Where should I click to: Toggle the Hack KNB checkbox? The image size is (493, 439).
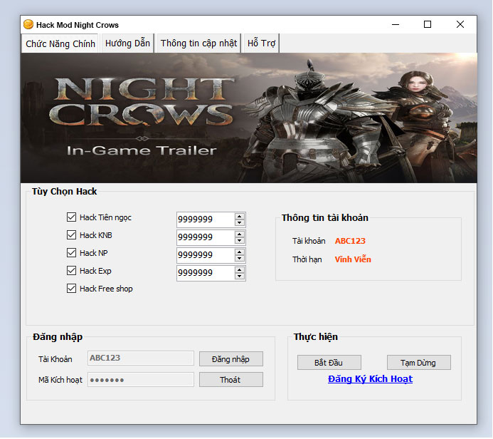(x=71, y=235)
